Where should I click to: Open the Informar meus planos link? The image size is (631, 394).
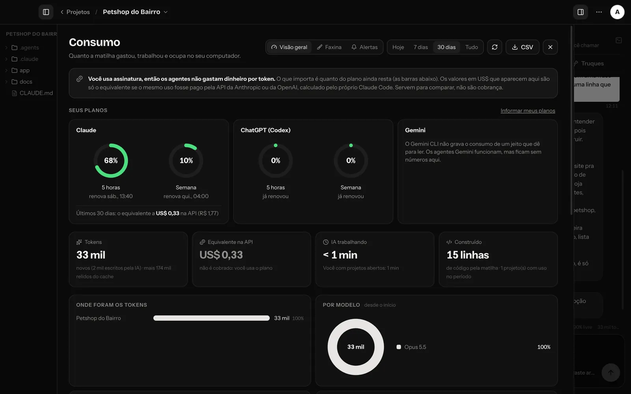(528, 111)
